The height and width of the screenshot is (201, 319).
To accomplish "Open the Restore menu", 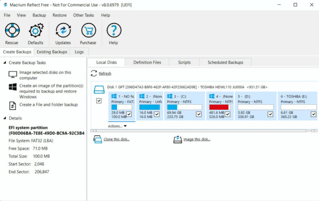I will [60, 15].
